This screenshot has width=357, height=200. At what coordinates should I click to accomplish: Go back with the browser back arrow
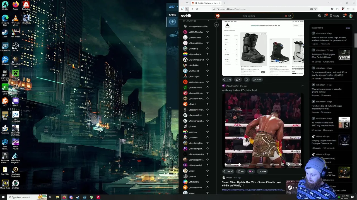187,9
